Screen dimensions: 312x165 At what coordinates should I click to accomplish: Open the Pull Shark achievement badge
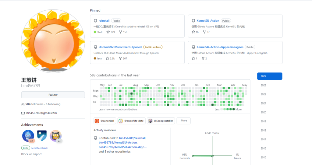(x=28, y=136)
